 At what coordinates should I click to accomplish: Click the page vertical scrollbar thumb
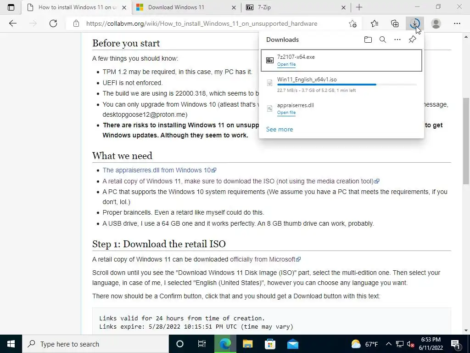pos(466,141)
